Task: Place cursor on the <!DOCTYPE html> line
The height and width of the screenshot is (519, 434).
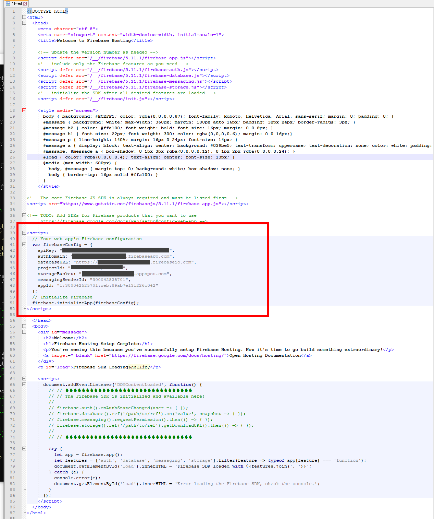Action: click(47, 11)
